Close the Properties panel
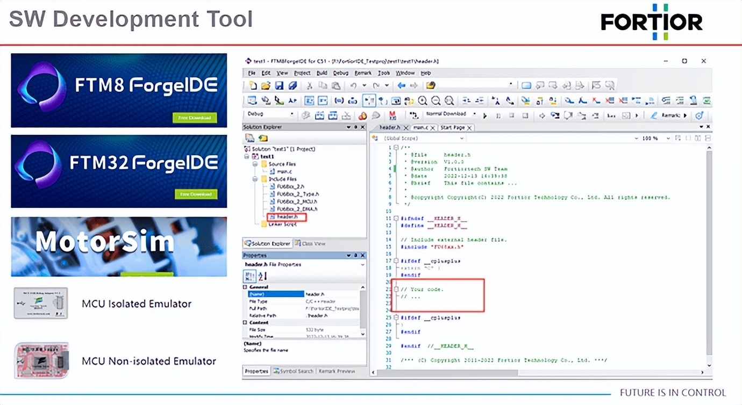 pos(362,256)
